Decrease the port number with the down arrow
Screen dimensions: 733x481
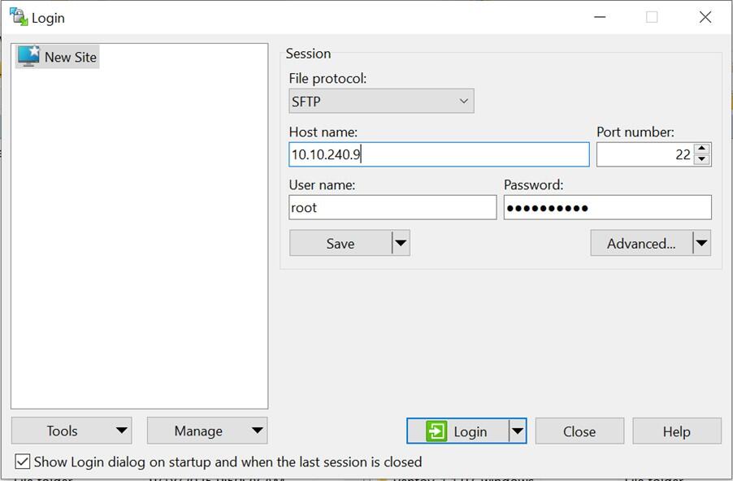coord(702,159)
